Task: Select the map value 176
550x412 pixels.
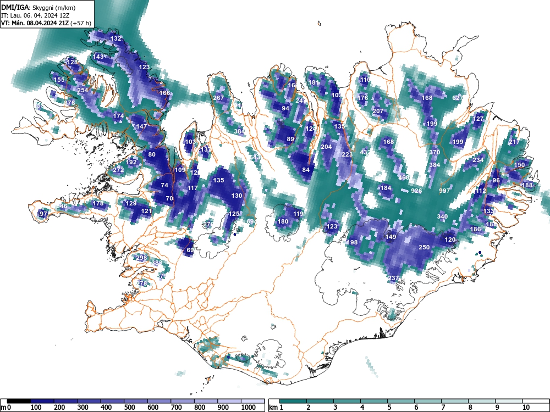Action: pos(362,98)
